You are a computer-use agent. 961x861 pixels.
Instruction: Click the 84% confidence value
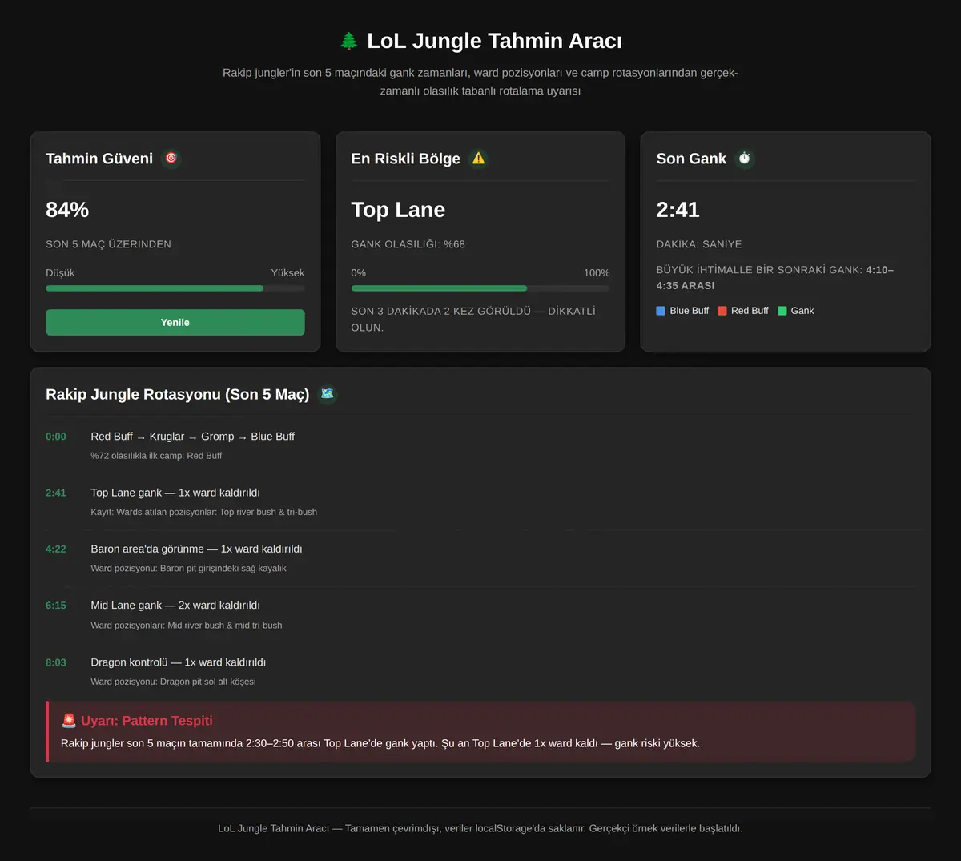click(x=67, y=210)
